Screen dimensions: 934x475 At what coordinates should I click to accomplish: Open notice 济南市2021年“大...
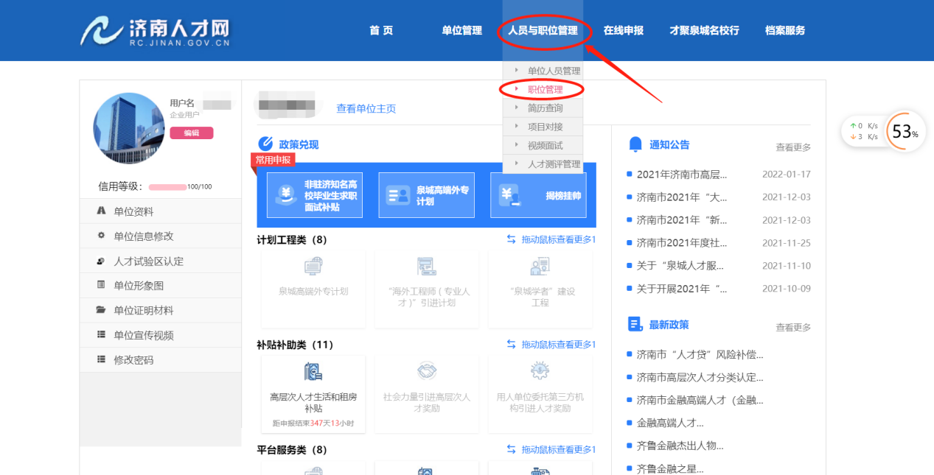tap(682, 197)
